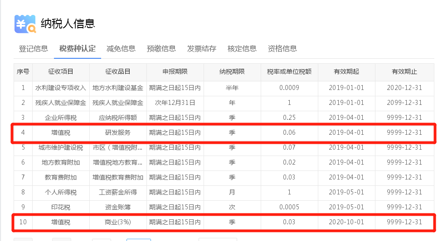Click the taxpayer information logo icon

(25, 24)
